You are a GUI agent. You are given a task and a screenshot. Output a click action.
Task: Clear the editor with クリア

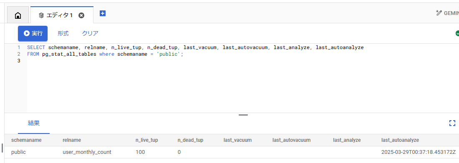click(x=90, y=34)
